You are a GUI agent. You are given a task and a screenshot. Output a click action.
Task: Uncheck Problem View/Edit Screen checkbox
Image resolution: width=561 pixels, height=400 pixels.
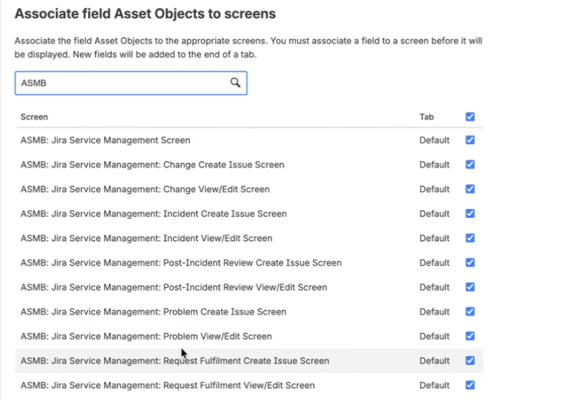point(470,336)
